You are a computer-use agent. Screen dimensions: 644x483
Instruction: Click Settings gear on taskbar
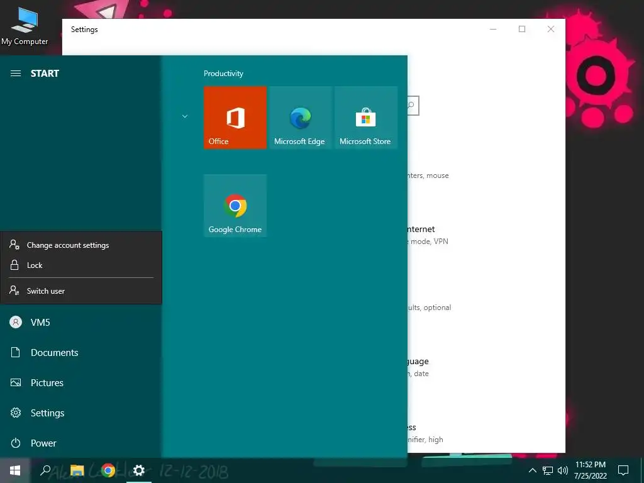139,470
